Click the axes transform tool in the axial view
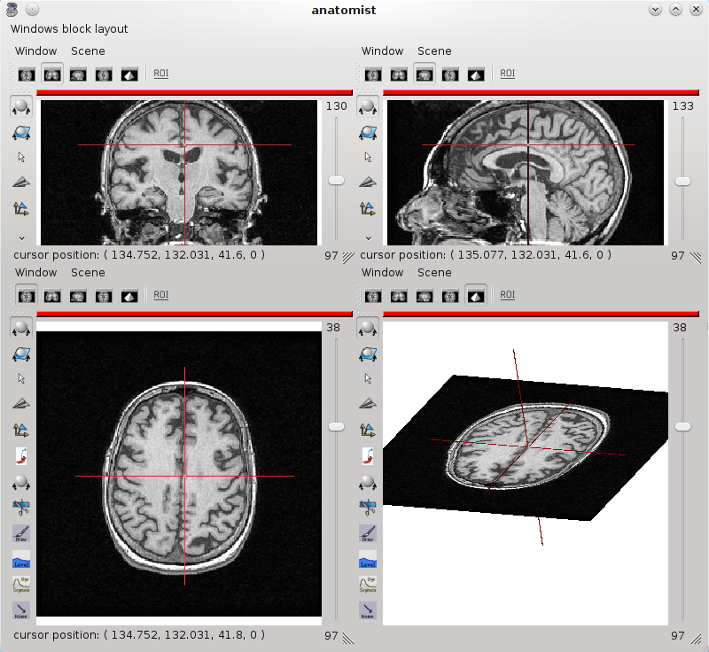This screenshot has width=709, height=652. pyautogui.click(x=20, y=430)
